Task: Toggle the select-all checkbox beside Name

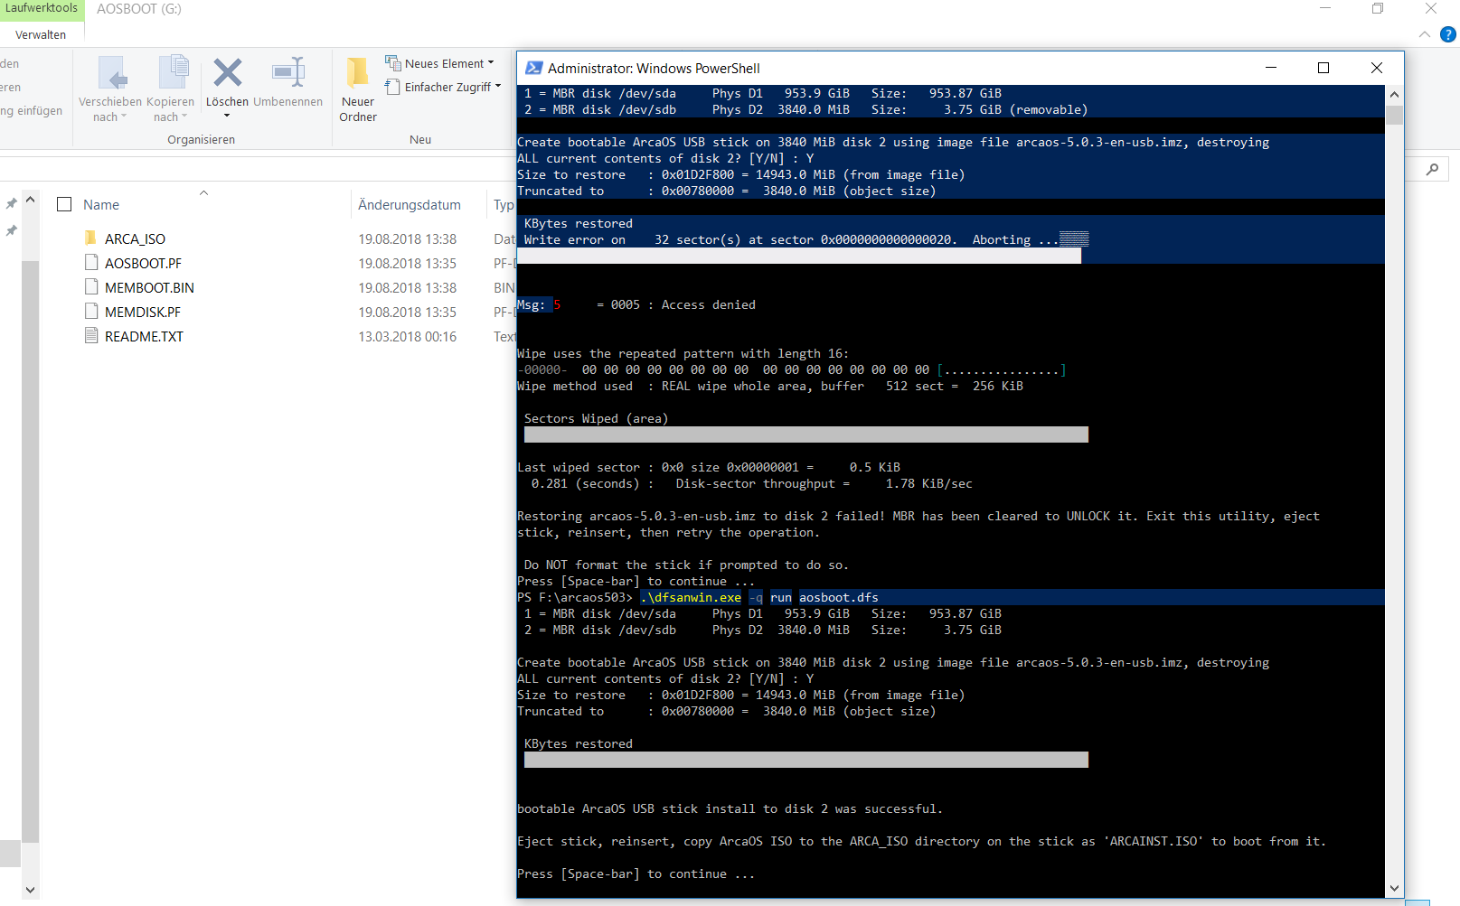Action: [64, 204]
